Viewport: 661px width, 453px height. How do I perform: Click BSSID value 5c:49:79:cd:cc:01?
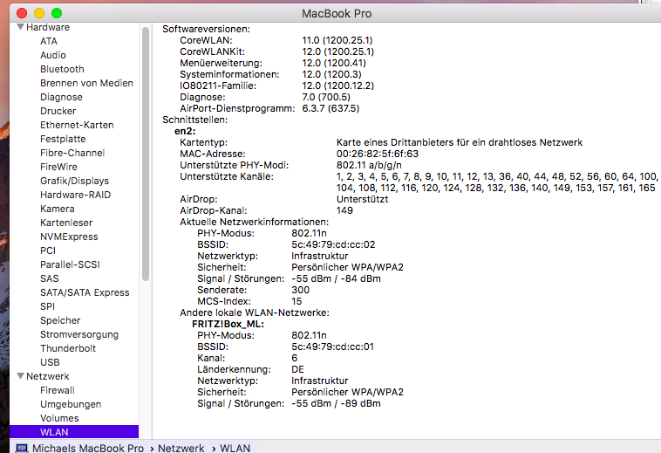coord(332,347)
